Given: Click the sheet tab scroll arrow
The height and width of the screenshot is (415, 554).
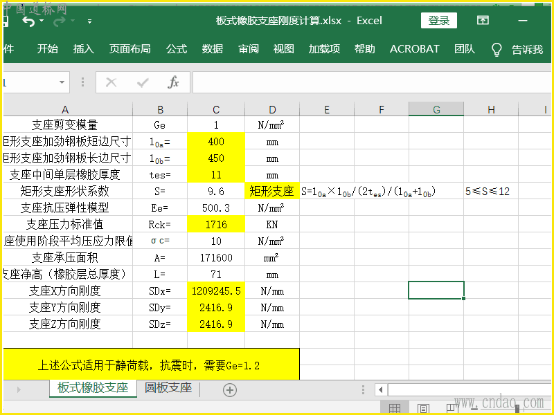Looking at the screenshot, I should (19, 389).
